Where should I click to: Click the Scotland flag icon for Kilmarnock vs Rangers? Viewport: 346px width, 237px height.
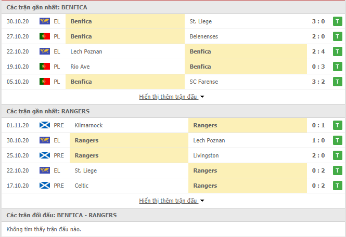click(45, 125)
